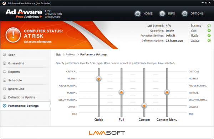Click the green refresh icon beside Update
The width and height of the screenshot is (214, 139).
(x=209, y=40)
